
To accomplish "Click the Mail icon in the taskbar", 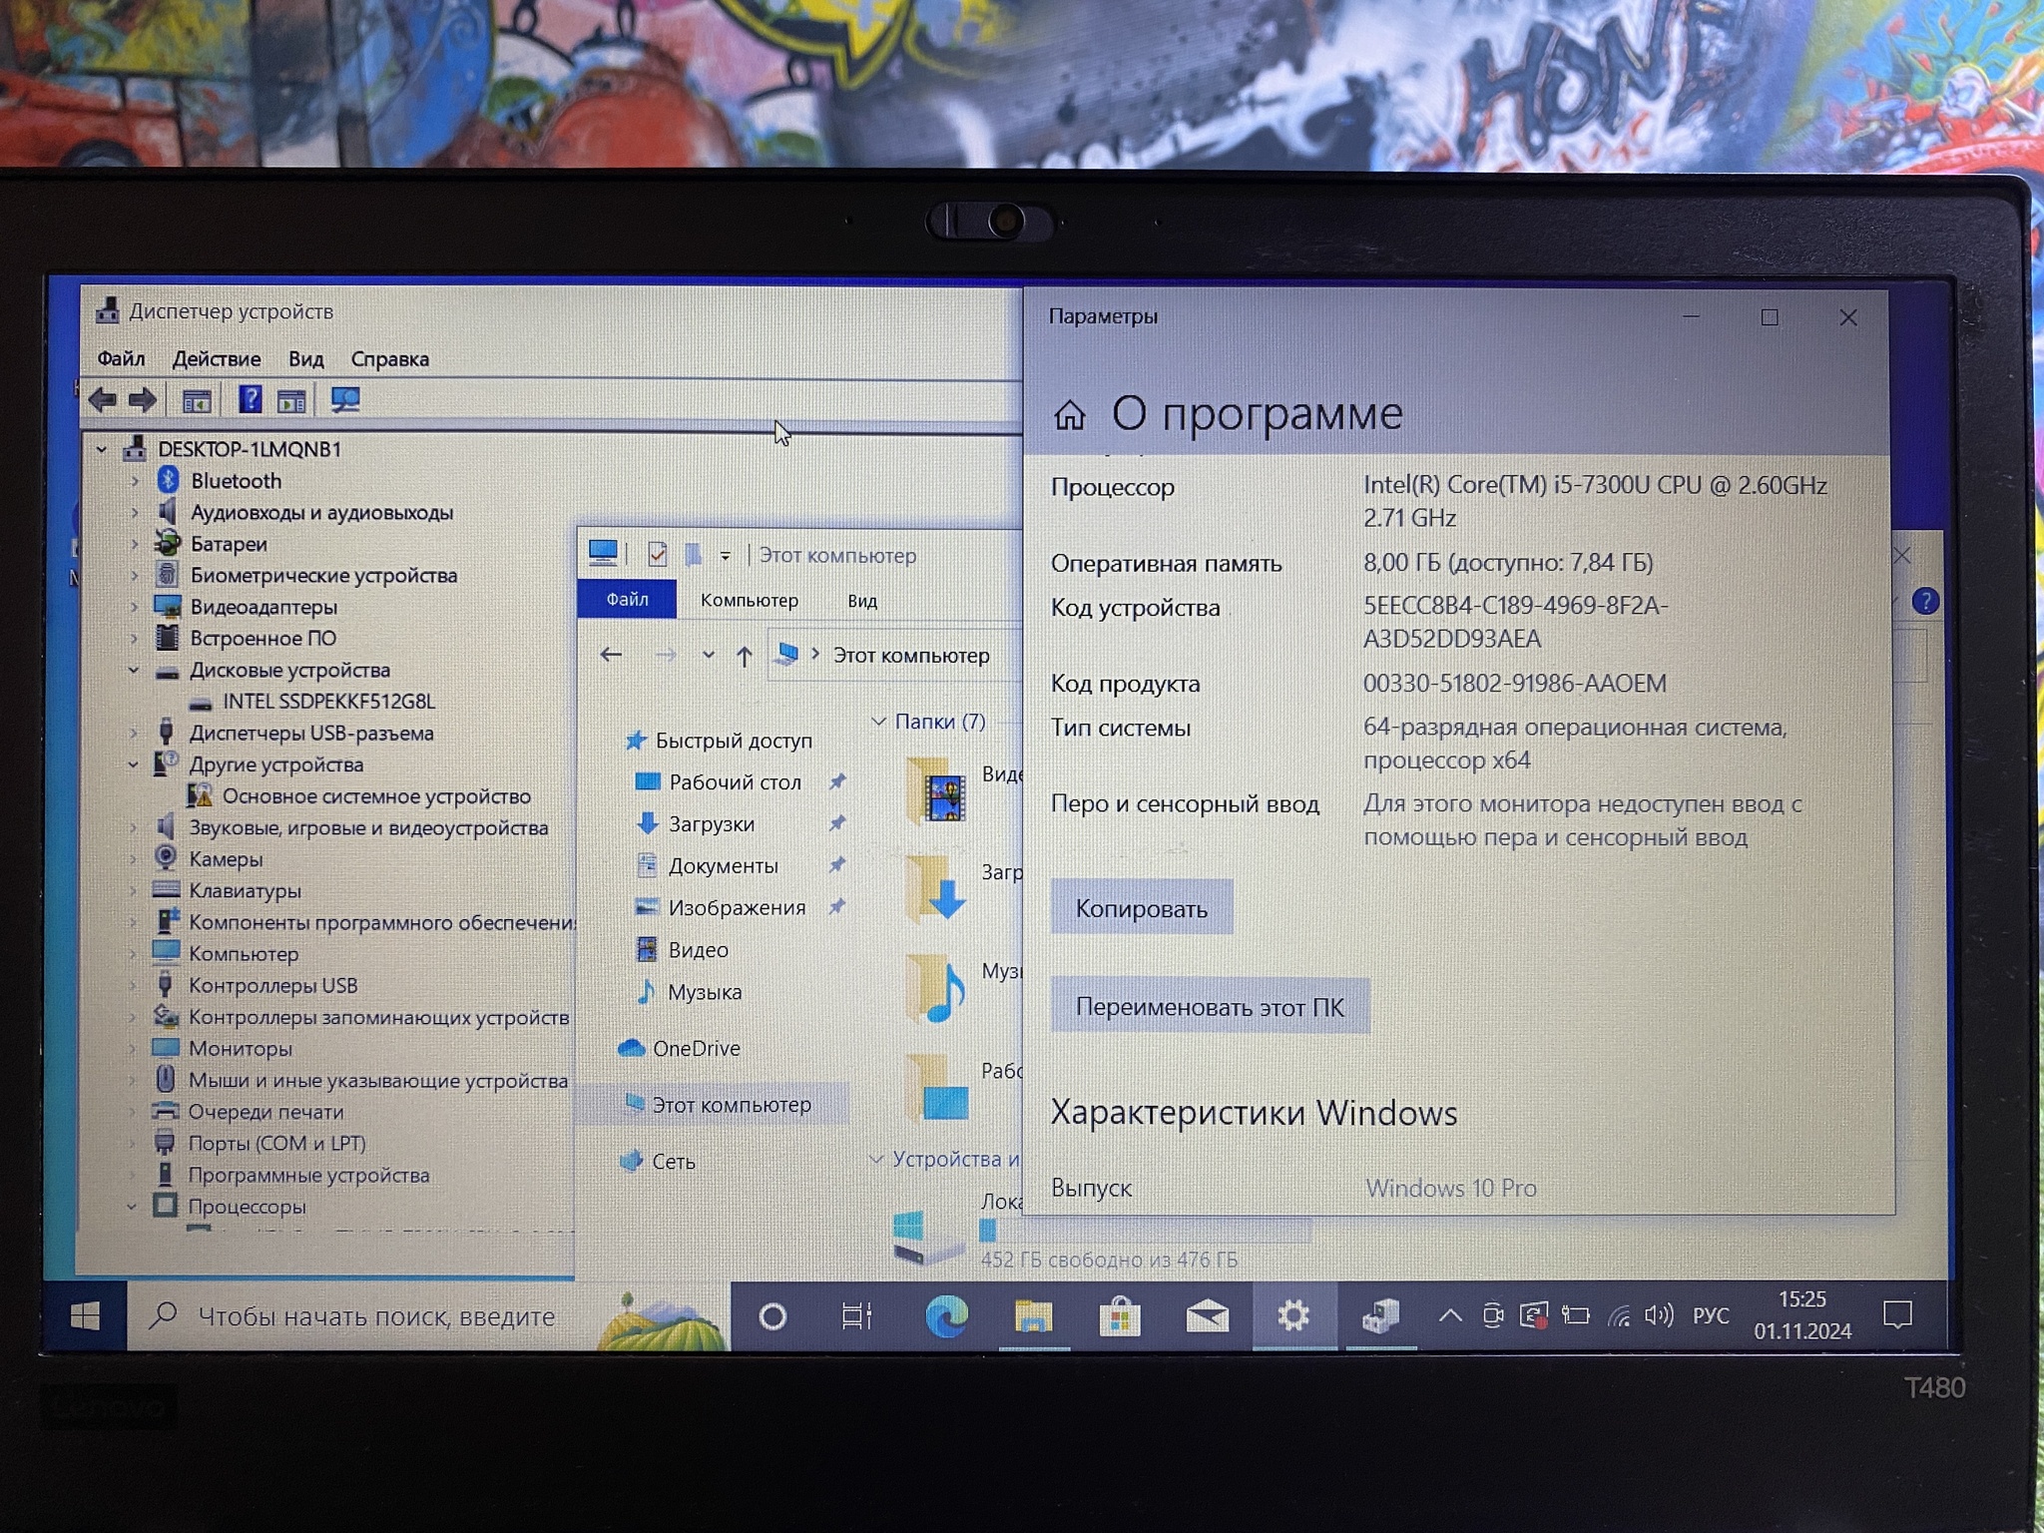I will point(1207,1316).
